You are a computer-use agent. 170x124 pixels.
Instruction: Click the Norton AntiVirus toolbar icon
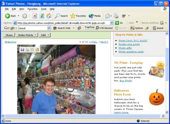[162, 23]
